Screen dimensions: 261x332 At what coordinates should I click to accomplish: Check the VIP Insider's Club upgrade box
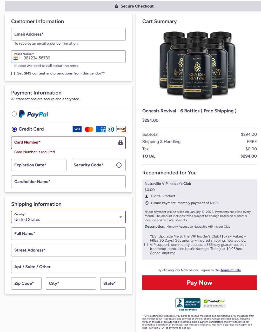pyautogui.click(x=146, y=245)
